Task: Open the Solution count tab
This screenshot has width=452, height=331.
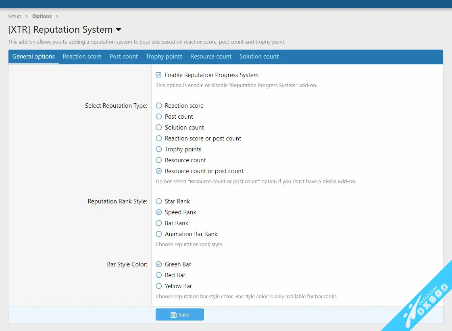Action: click(259, 57)
